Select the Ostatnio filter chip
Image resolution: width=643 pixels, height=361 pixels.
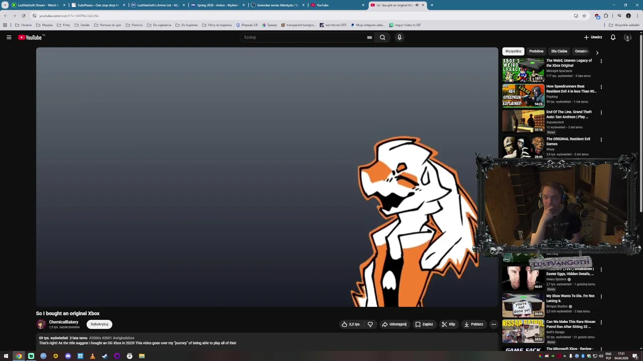coord(582,51)
